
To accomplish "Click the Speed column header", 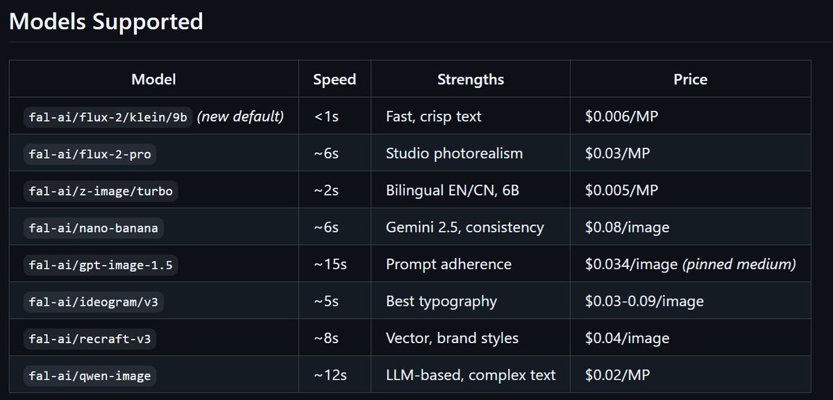I will tap(335, 79).
